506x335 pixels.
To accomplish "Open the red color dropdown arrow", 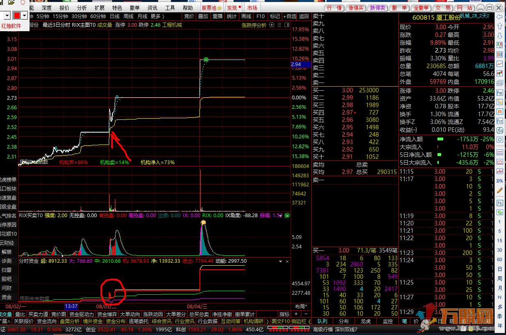I will (25, 16).
